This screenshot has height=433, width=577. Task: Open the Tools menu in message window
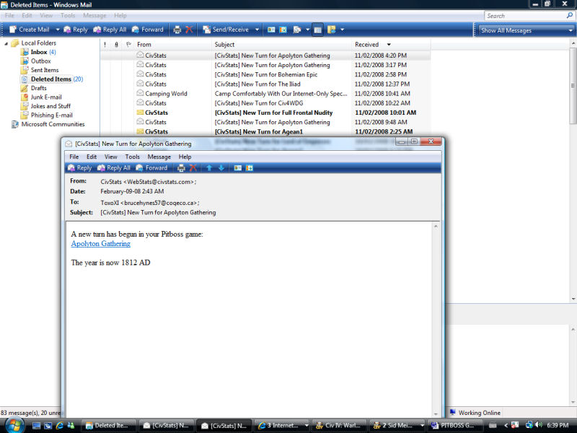132,157
